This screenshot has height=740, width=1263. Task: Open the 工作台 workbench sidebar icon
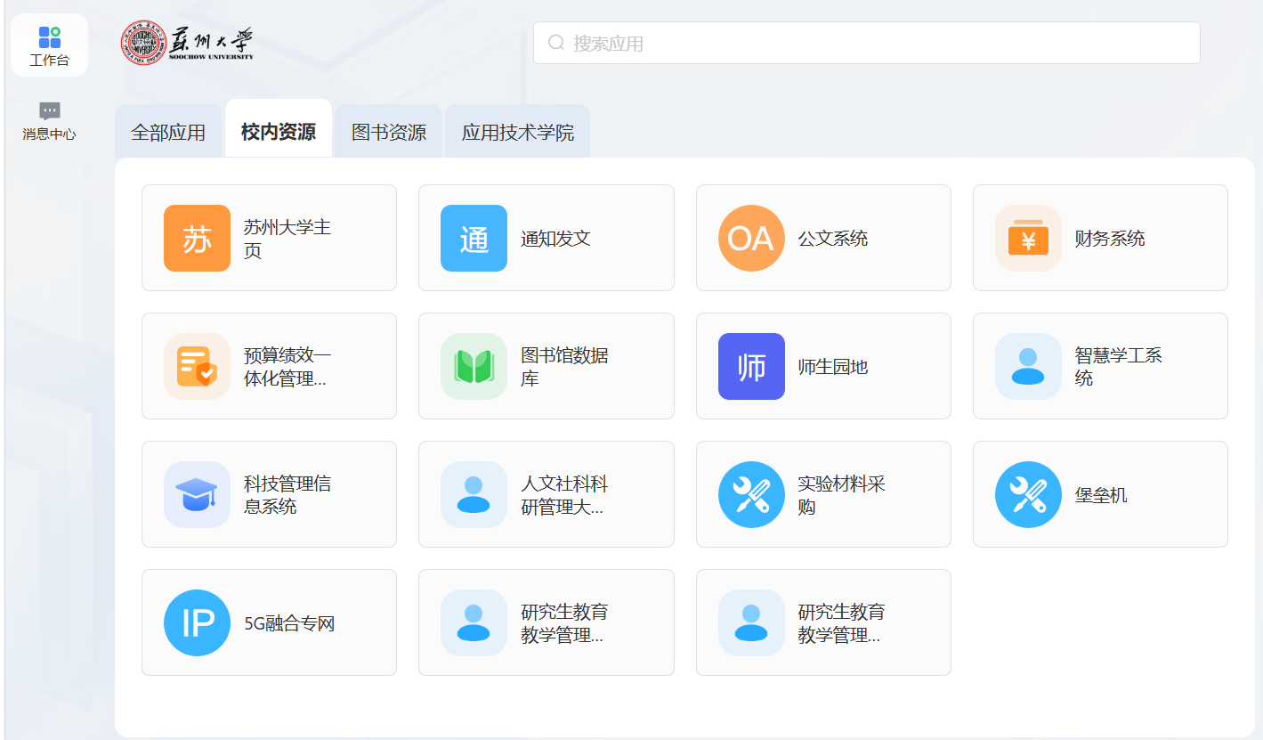[49, 45]
